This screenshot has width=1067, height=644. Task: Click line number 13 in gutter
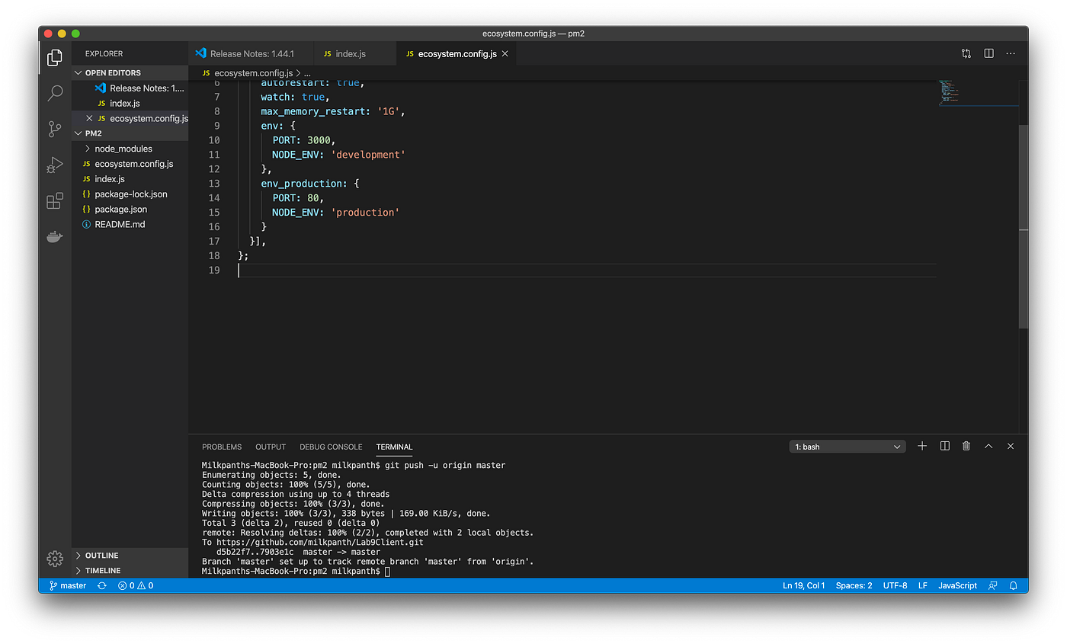tap(214, 183)
